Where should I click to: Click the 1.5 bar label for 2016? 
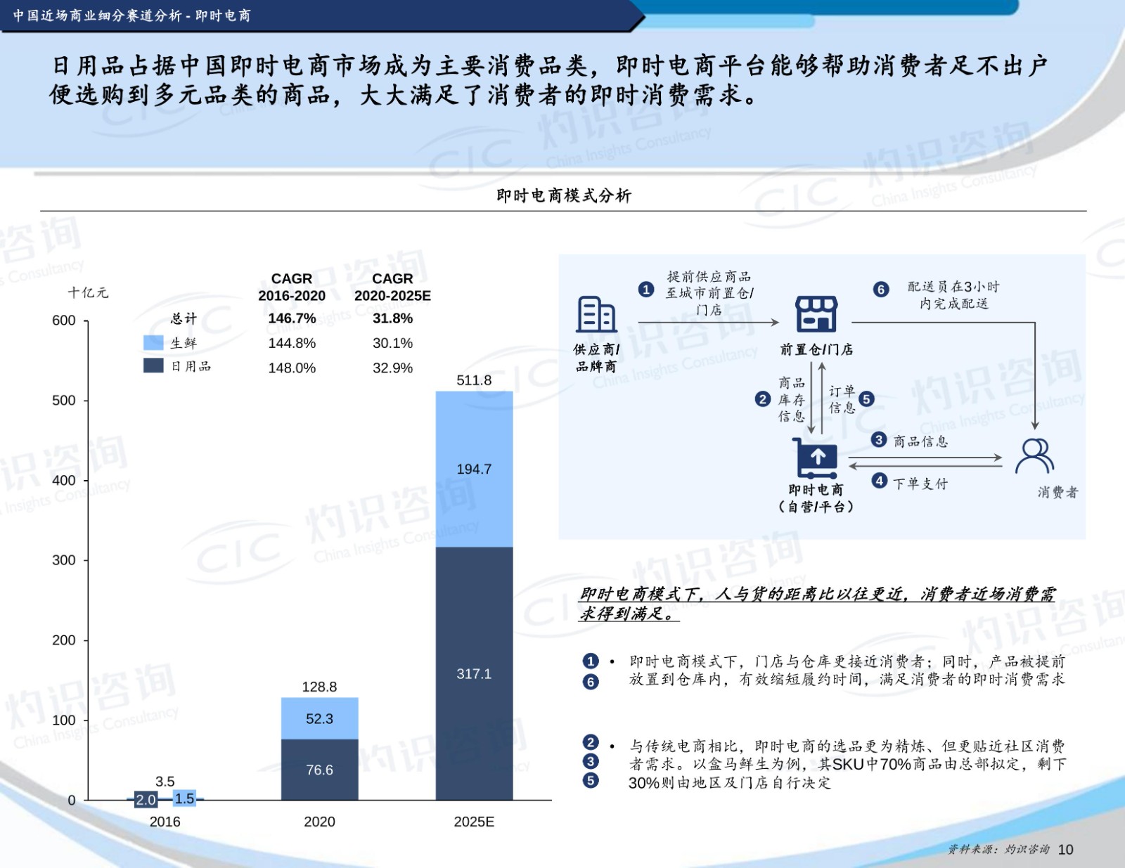pyautogui.click(x=184, y=798)
